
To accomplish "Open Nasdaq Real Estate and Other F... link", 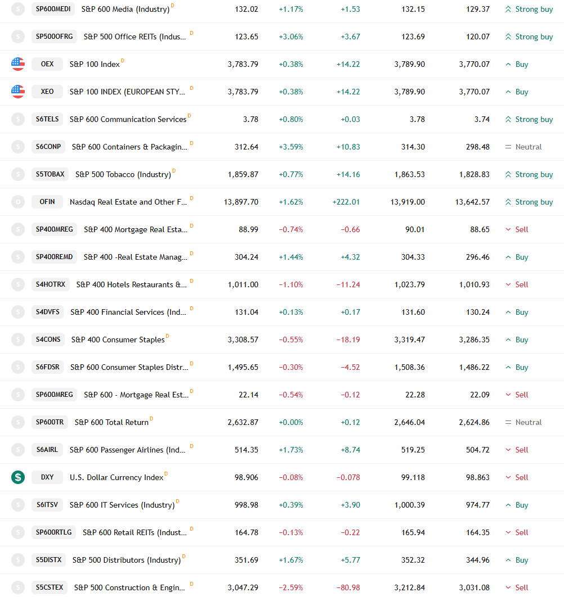I will click(128, 202).
